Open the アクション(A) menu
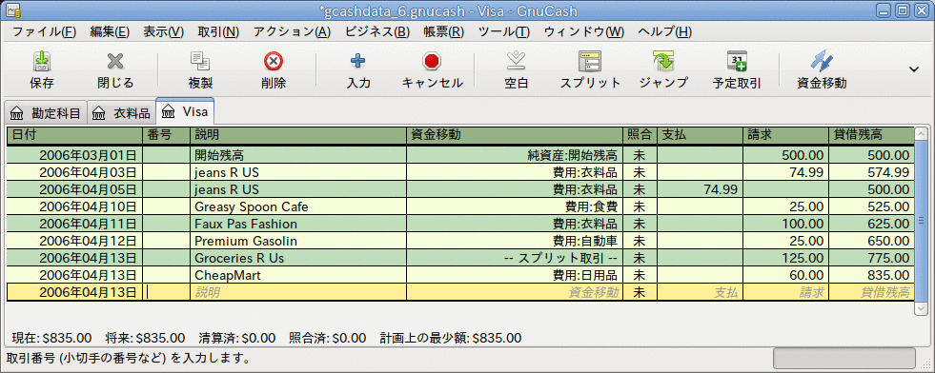The height and width of the screenshot is (373, 935). (x=292, y=32)
